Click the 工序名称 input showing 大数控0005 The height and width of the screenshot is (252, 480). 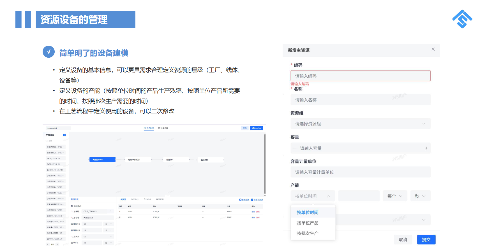(x=98, y=218)
